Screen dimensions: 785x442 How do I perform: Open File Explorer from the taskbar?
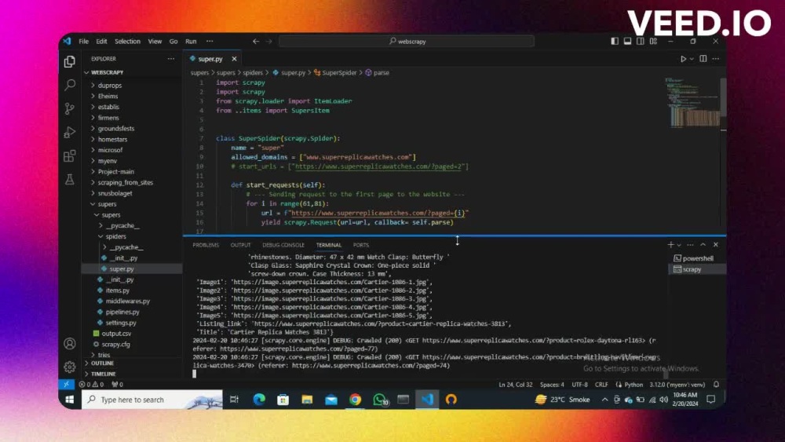[x=307, y=400]
